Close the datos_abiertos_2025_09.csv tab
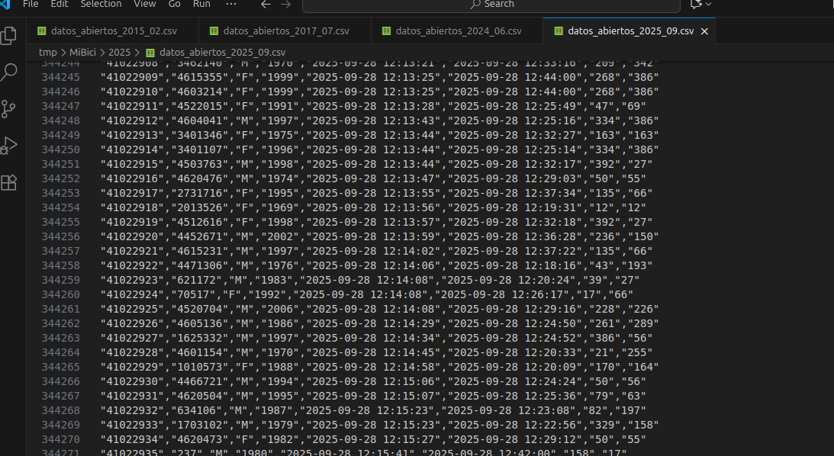The width and height of the screenshot is (834, 456). pyautogui.click(x=704, y=31)
